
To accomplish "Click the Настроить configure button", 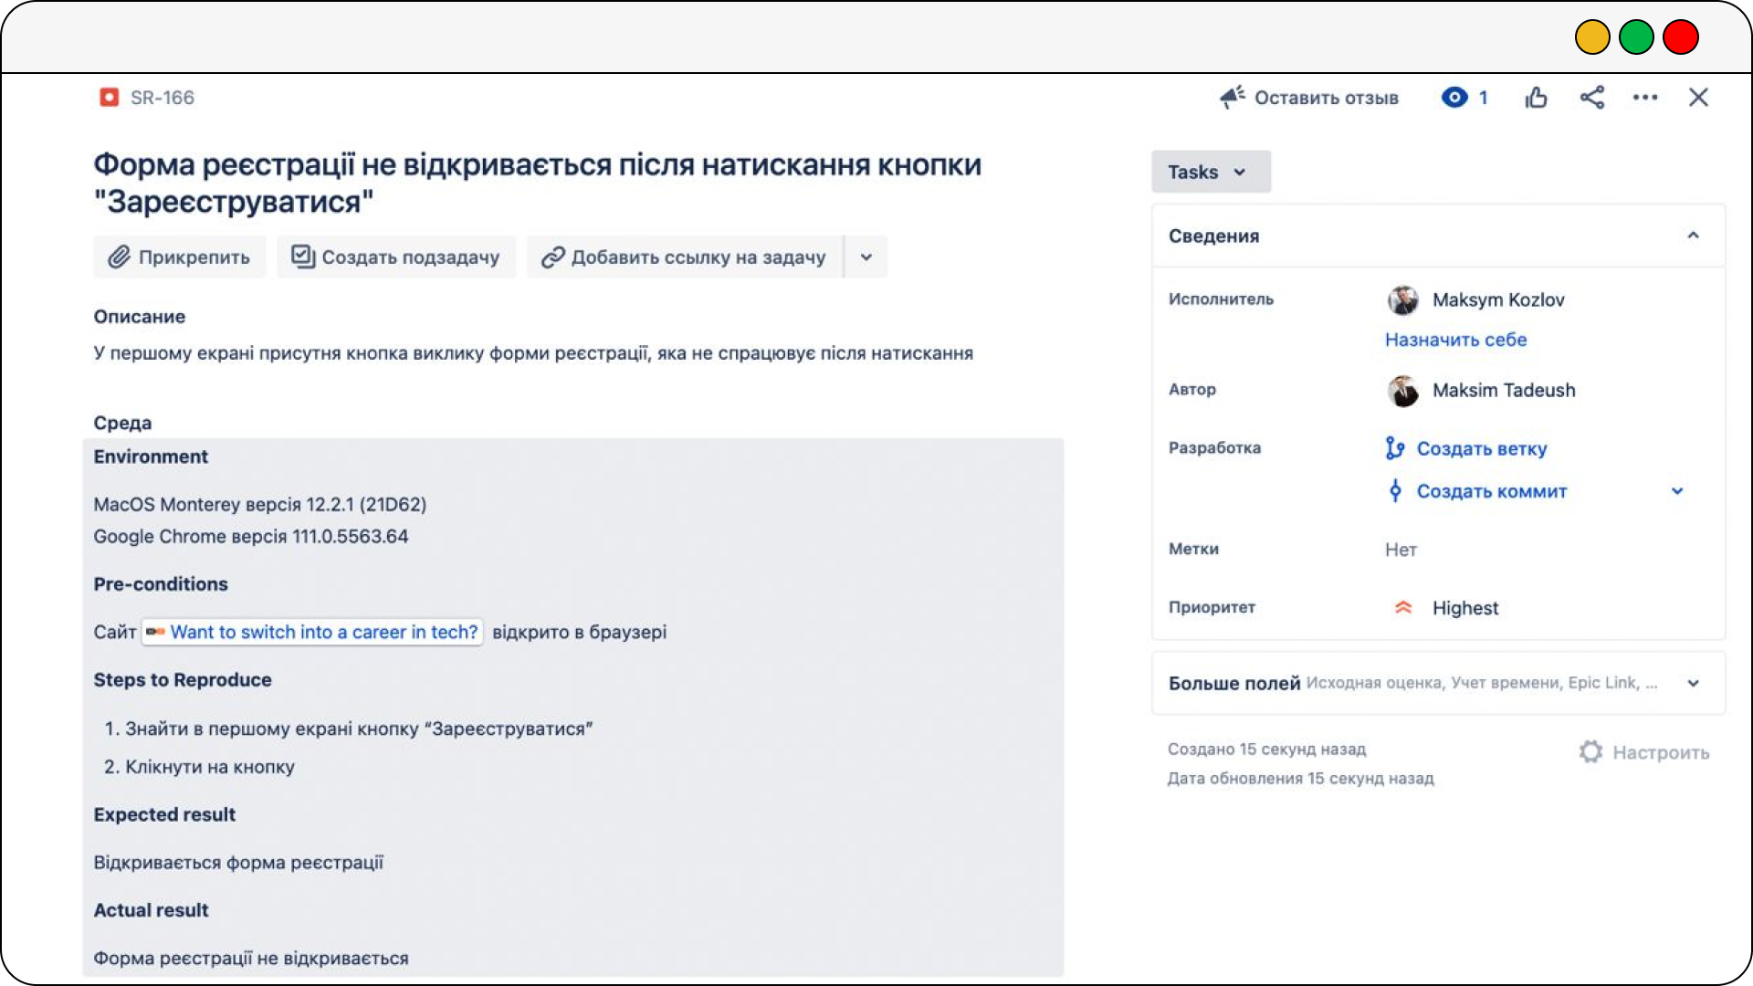I will click(x=1643, y=752).
